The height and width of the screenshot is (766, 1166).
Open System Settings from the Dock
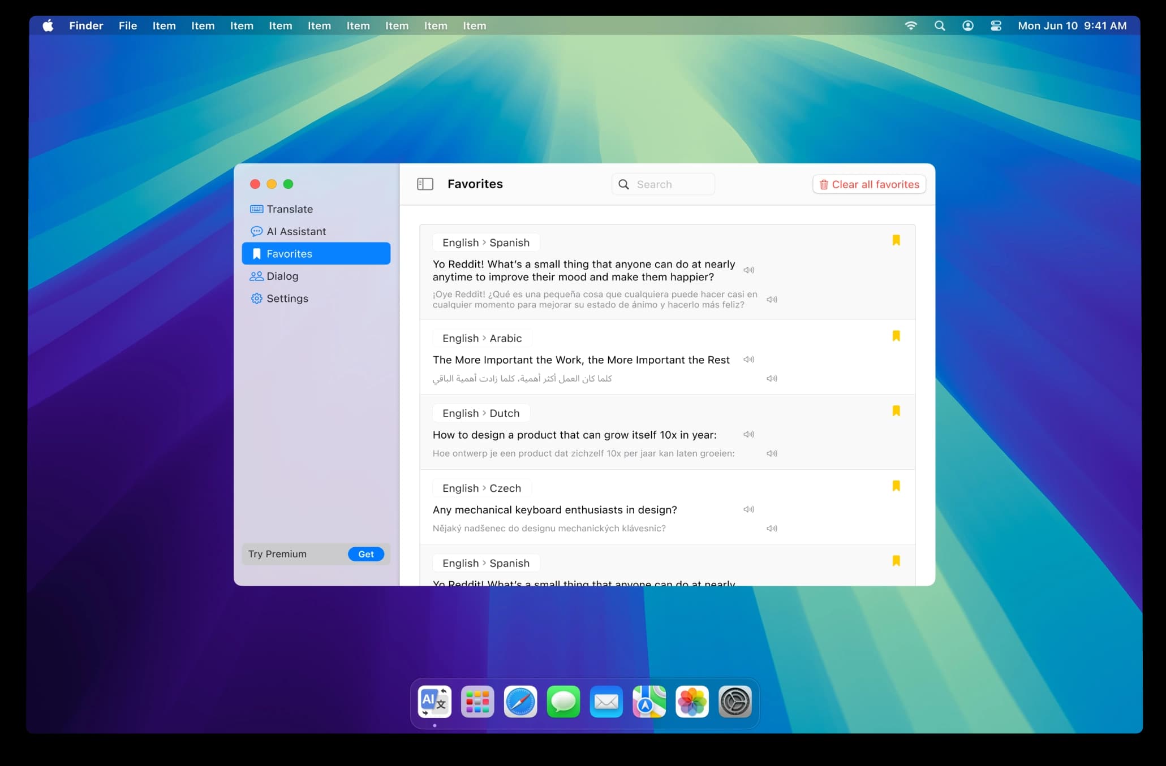tap(735, 702)
